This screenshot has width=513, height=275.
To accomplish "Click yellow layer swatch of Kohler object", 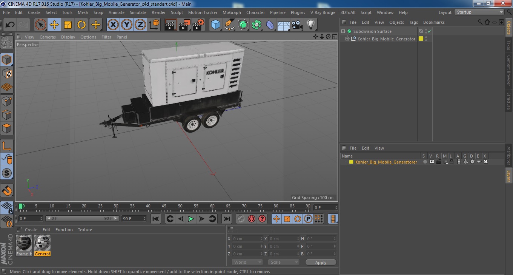I will (421, 39).
